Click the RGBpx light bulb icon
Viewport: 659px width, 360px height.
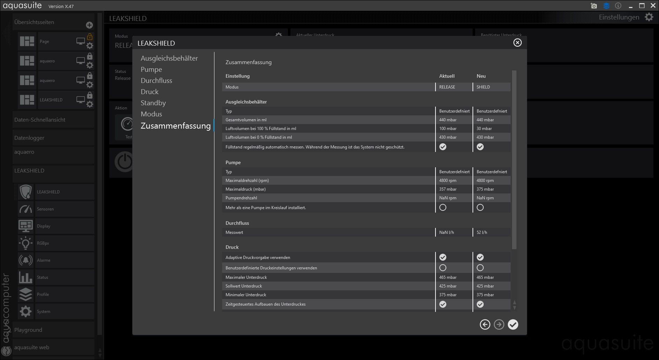[x=25, y=243]
